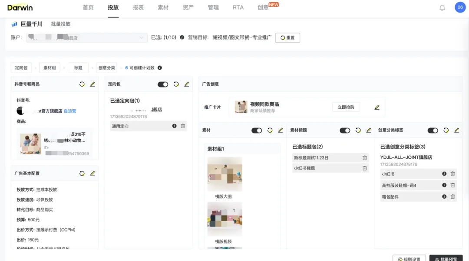Click the 创意分类 dimension chip

coord(106,68)
